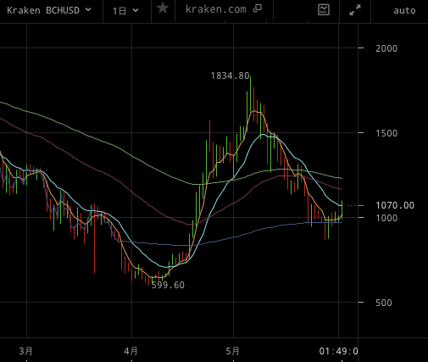Select the 5月 marker on time axis

pyautogui.click(x=232, y=351)
